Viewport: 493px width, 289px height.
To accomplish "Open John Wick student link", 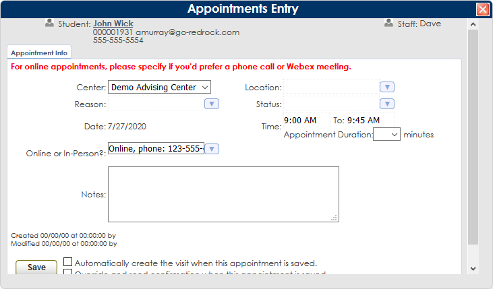I will click(113, 24).
